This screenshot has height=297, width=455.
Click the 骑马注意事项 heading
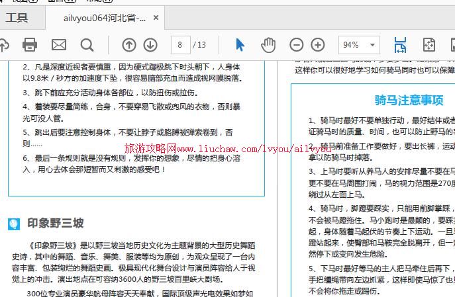409,100
